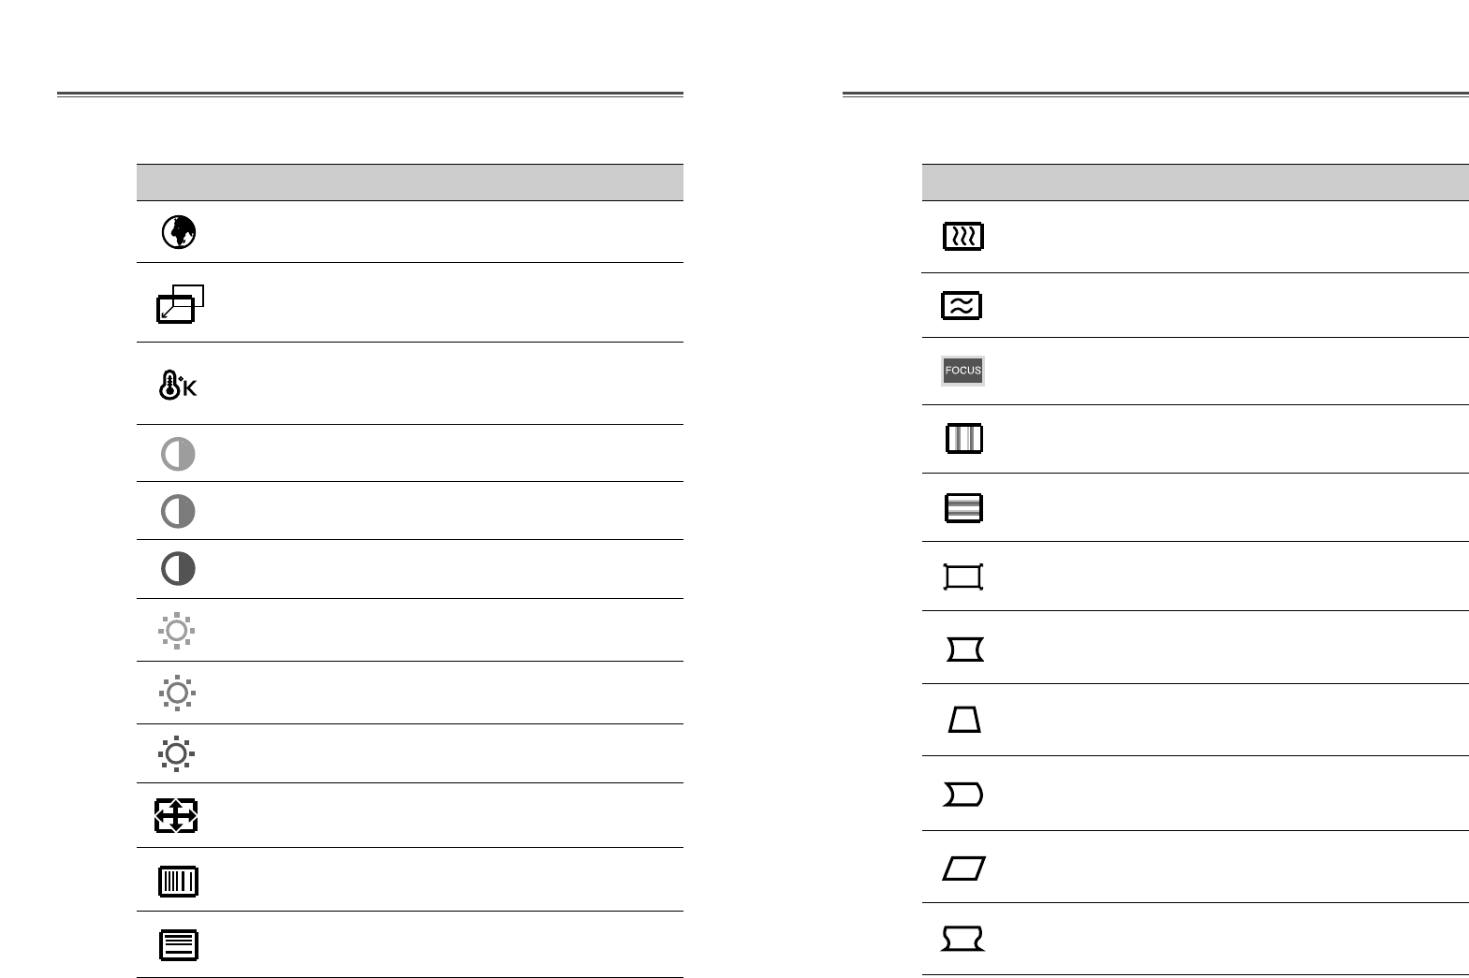Select the vertical wavy lines moire icon
1469x978 pixels.
(x=962, y=236)
